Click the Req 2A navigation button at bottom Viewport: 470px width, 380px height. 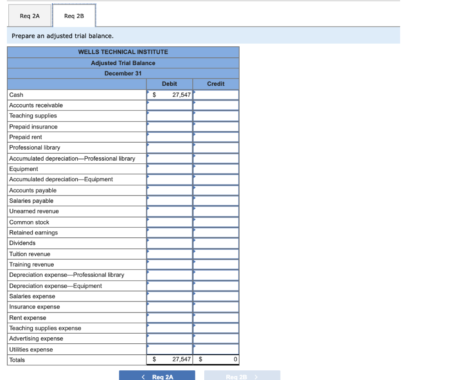[157, 375]
